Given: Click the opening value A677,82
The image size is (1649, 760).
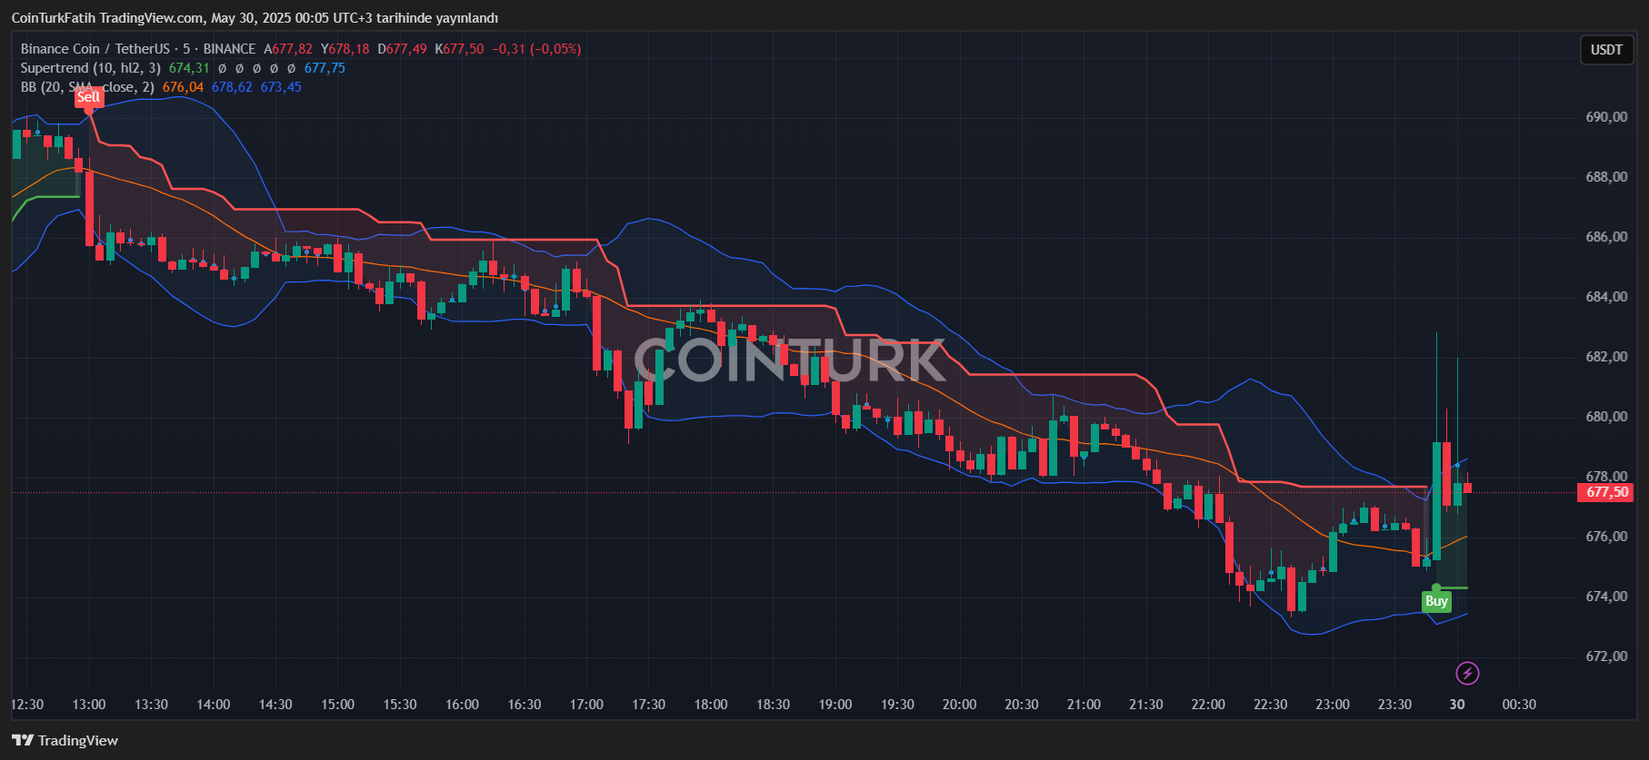Looking at the screenshot, I should click(288, 49).
